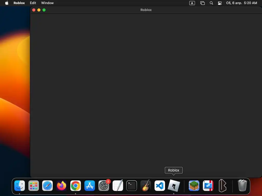The image size is (262, 196).
Task: Open Finder from the Dock
Action: [19, 186]
